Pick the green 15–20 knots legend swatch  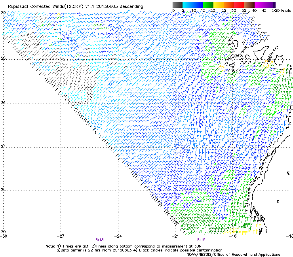[x=208, y=5]
